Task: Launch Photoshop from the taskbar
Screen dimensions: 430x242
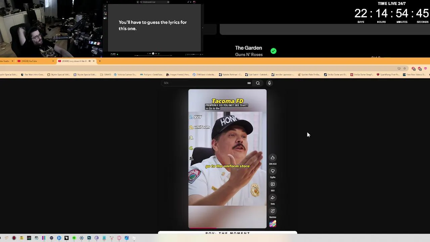Action: [89, 238]
